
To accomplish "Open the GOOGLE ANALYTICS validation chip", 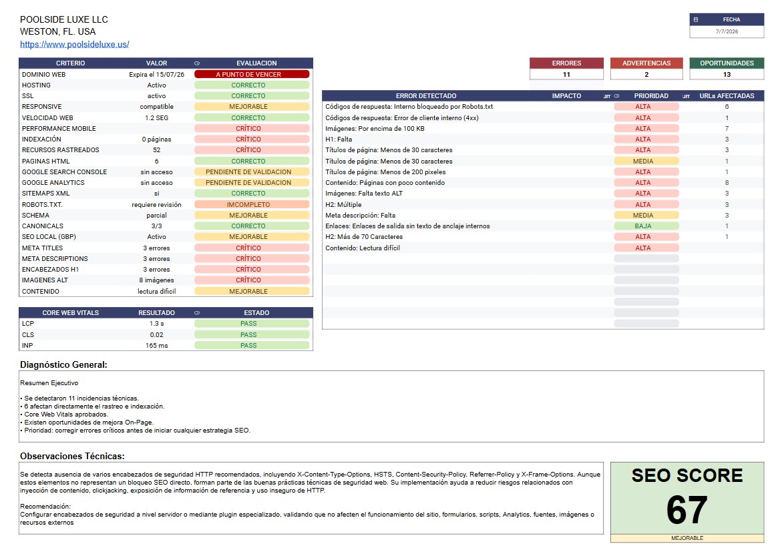I will [x=252, y=183].
